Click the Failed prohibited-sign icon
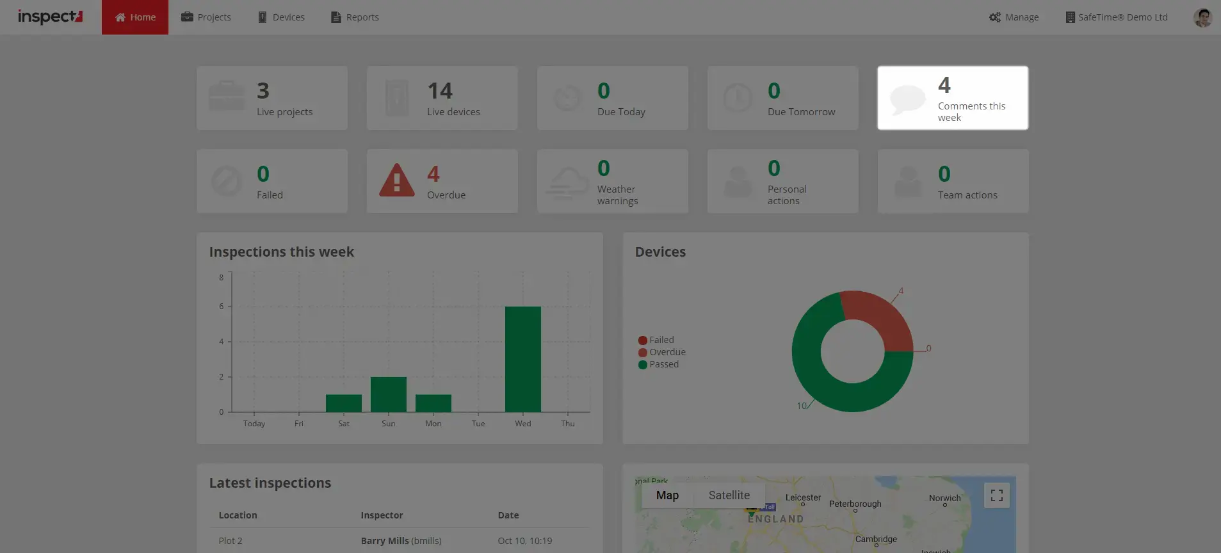Screen dimensions: 1221x553 tap(227, 182)
